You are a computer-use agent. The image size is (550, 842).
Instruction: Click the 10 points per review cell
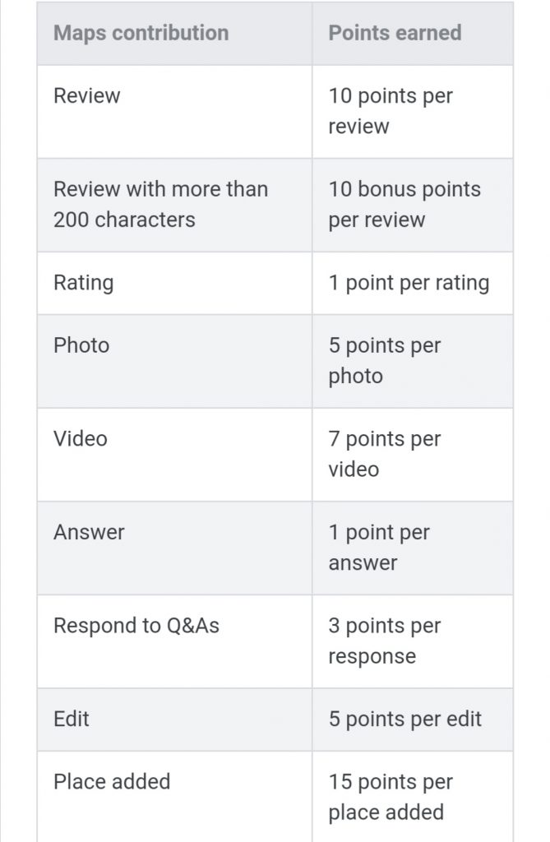pyautogui.click(x=391, y=111)
